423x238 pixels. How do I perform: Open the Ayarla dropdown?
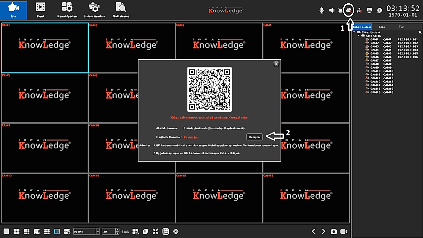click(x=98, y=231)
